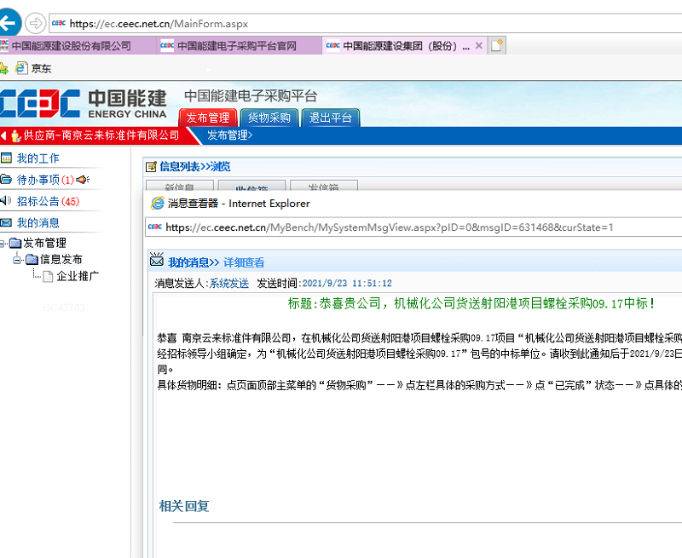The width and height of the screenshot is (682, 558).
Task: Click the speaker icon beside 待办事项
Action: click(82, 180)
